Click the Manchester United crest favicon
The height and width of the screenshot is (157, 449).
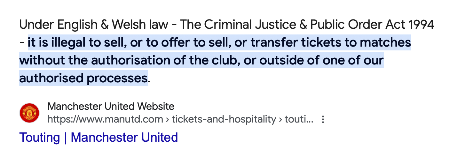[x=29, y=113]
